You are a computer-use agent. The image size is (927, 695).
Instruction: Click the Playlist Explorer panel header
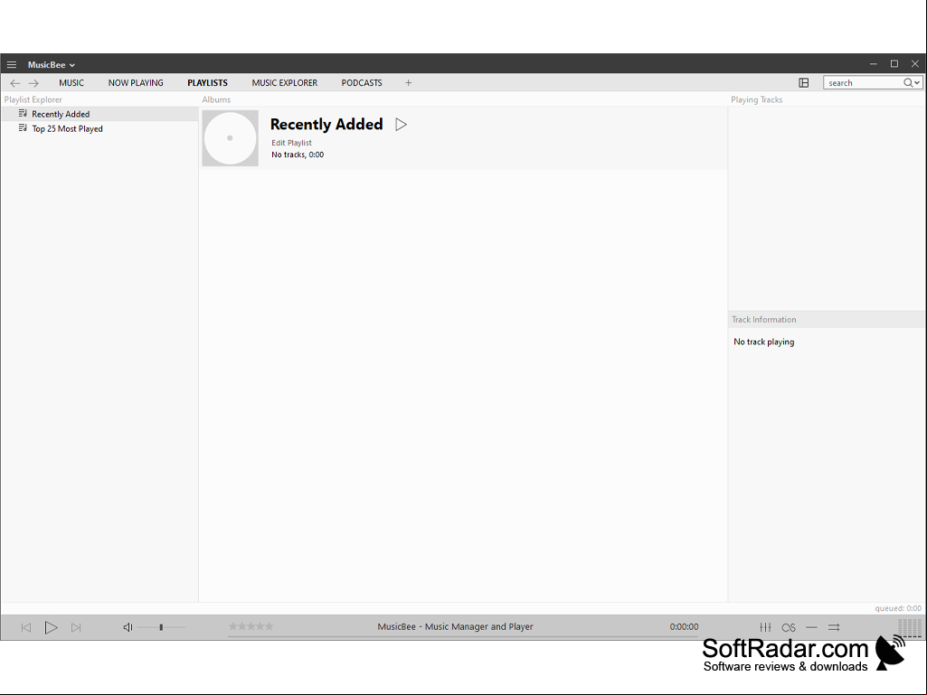[33, 99]
